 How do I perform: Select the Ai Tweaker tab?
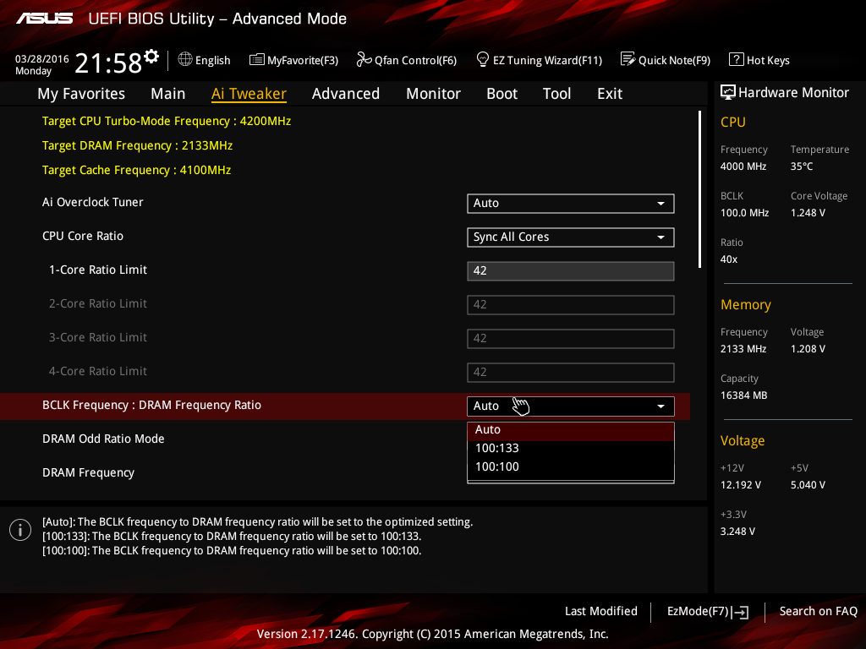[x=249, y=94]
